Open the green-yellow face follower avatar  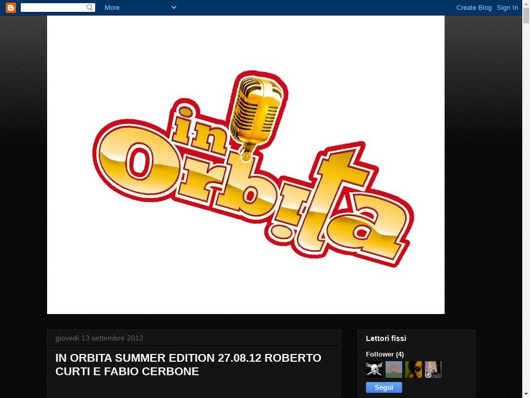click(414, 369)
